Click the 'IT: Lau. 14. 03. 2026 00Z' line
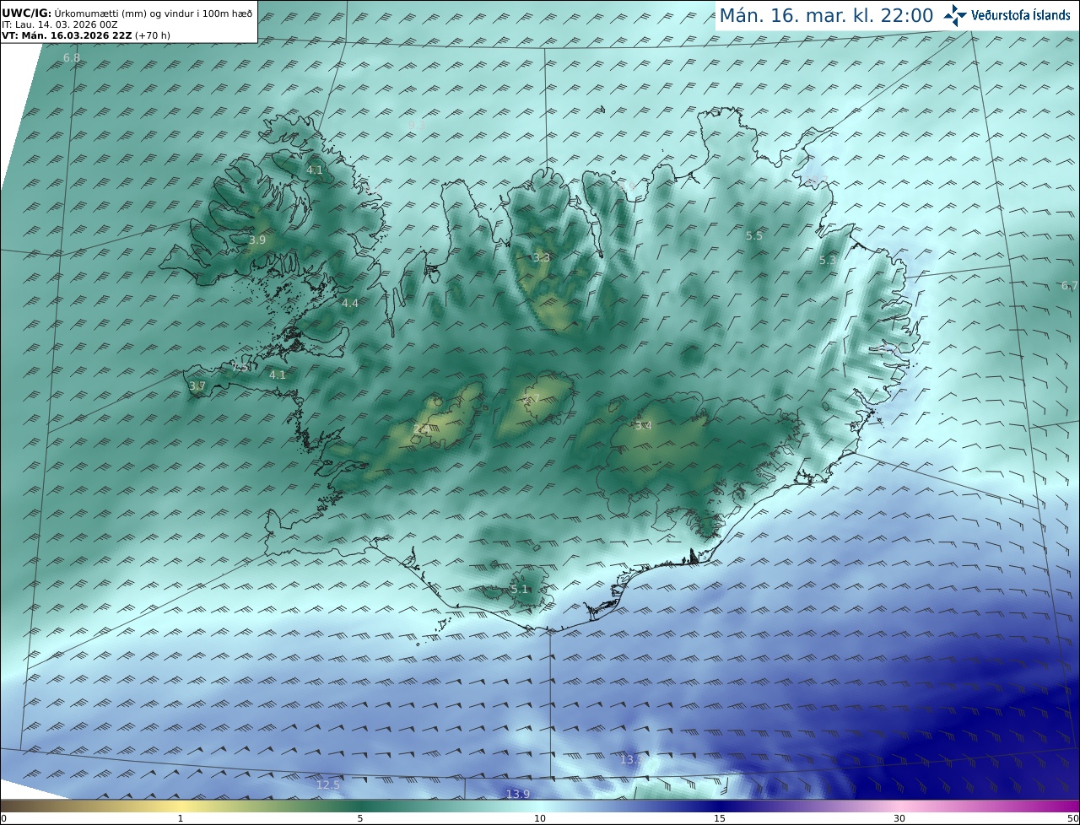Screen dimensions: 1080x825 tap(59, 25)
